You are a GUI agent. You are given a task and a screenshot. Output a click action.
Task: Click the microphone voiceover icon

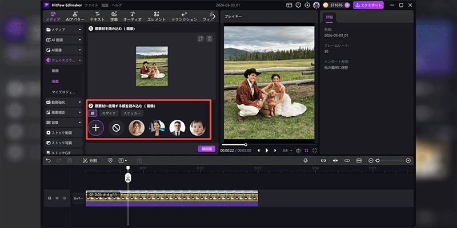(306, 161)
